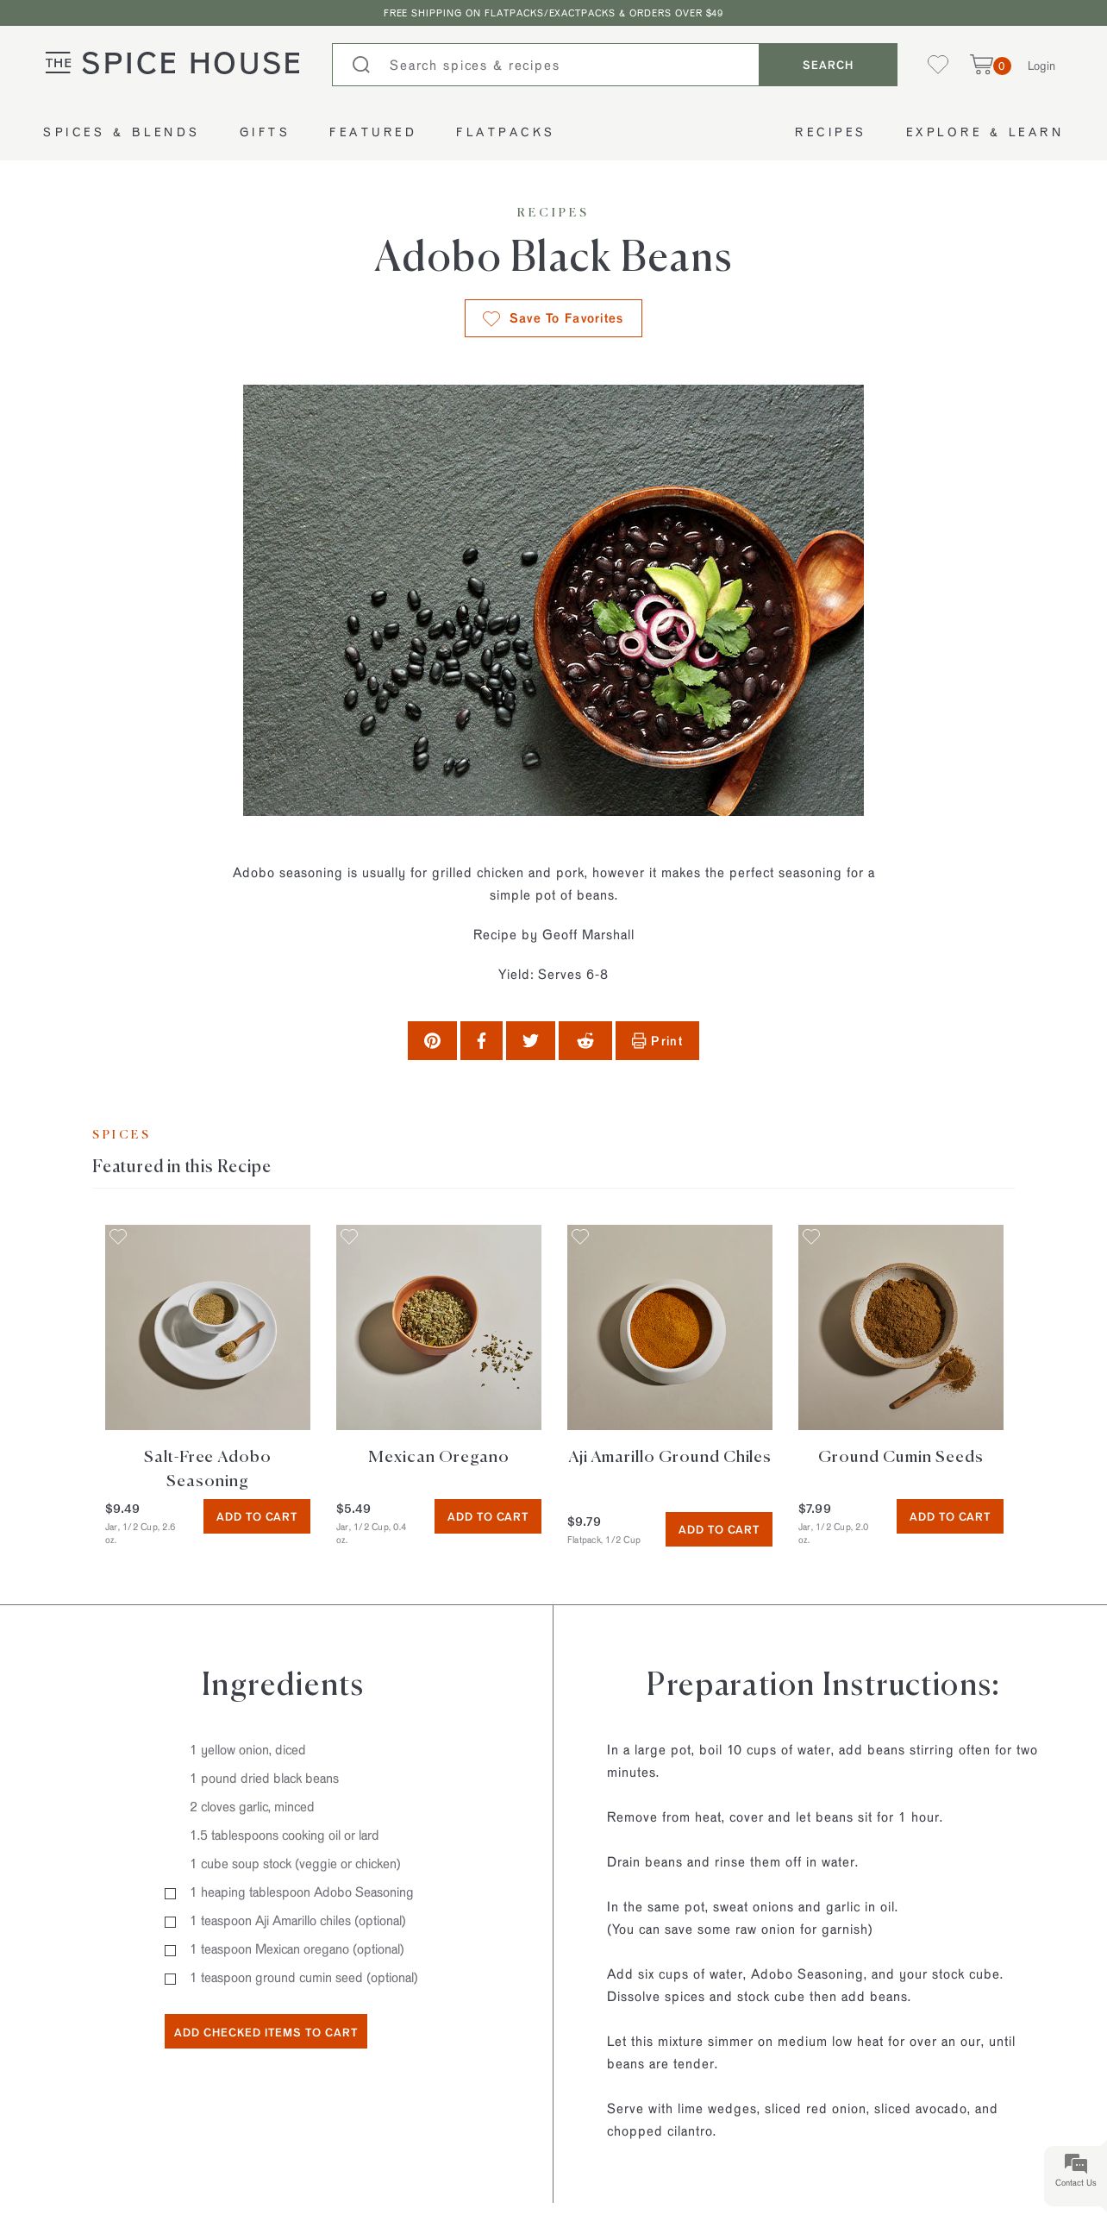The height and width of the screenshot is (2215, 1107).
Task: Open wishlist heart icon in header
Action: (938, 65)
